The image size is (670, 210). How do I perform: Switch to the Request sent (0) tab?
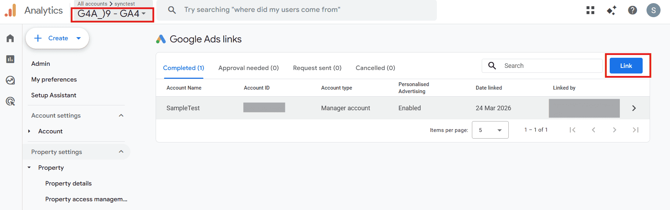point(317,68)
